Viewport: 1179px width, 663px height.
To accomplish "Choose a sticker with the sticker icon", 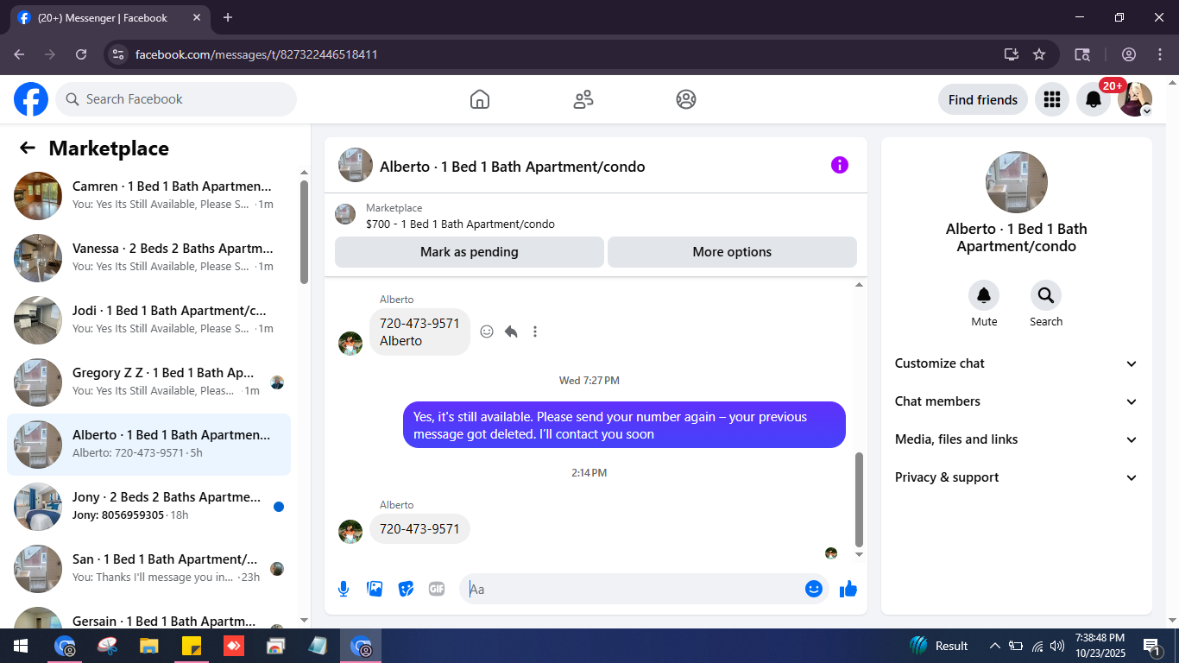I will pos(406,589).
